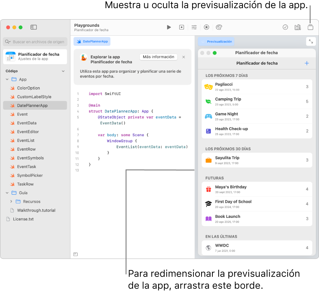The width and height of the screenshot is (319, 293).
Task: Click the checkmark circle toolbar icon
Action: click(285, 27)
